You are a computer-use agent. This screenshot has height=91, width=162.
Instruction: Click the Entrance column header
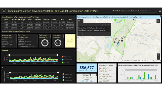pos(46,20)
